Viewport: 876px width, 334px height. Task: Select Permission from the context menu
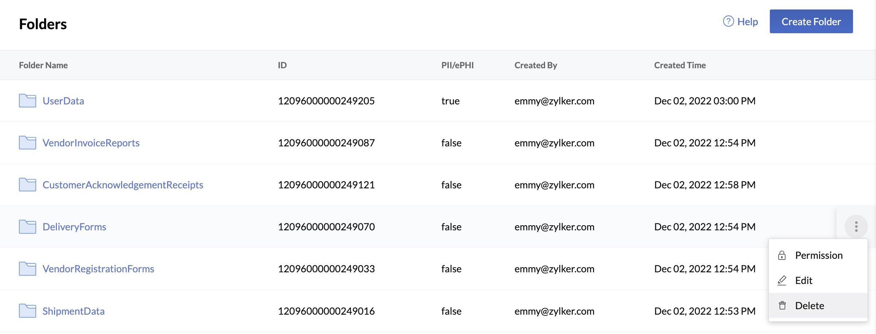tap(819, 255)
